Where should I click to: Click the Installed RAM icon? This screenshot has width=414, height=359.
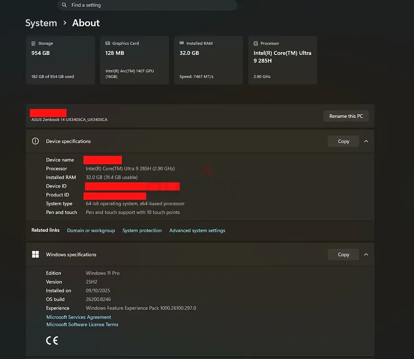tap(182, 44)
